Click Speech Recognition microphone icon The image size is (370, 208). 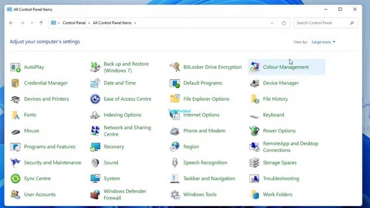coord(175,163)
